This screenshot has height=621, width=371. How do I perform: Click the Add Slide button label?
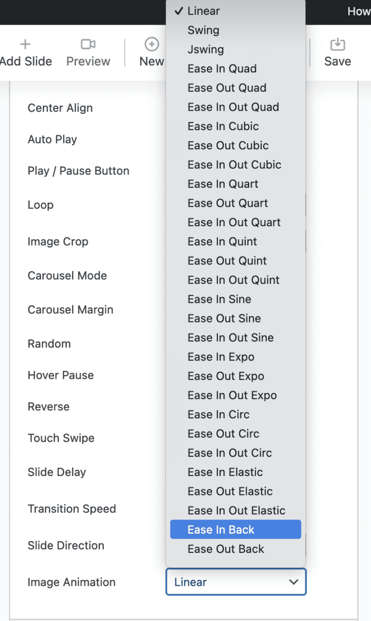coord(26,61)
